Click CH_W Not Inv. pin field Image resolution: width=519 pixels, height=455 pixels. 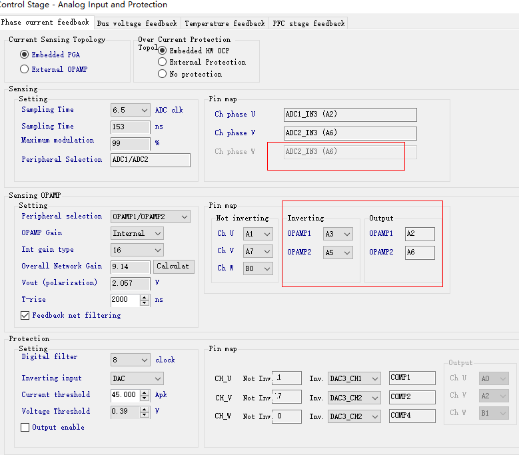pyautogui.click(x=286, y=416)
